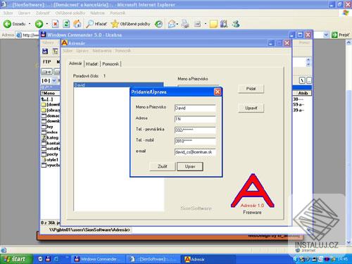Click the root backslash button in Windows Commander's right panel
The height and width of the screenshot is (264, 352).
pyautogui.click(x=302, y=81)
